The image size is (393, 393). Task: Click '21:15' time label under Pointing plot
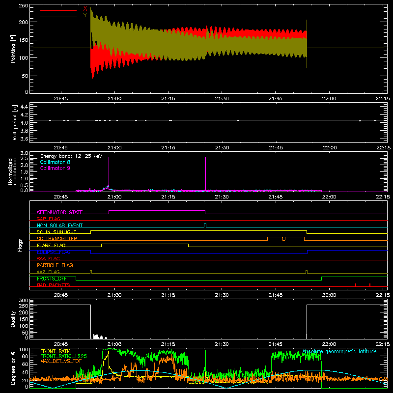click(x=168, y=99)
